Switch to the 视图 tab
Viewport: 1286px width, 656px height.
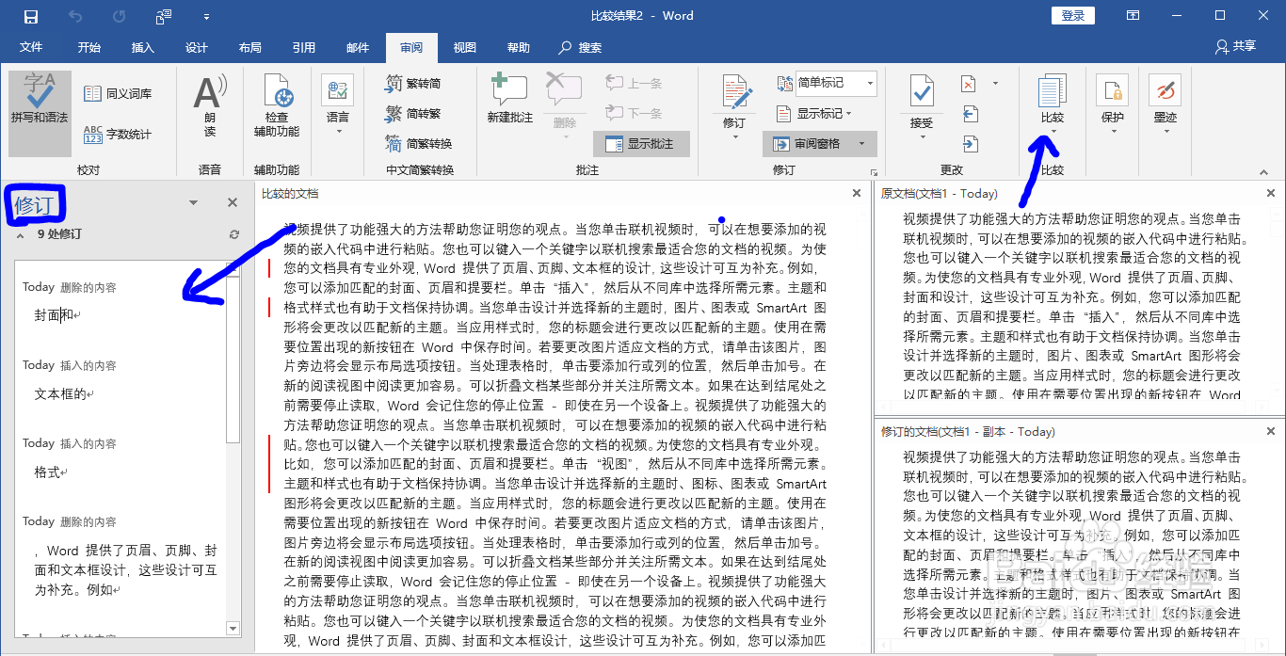click(x=465, y=47)
